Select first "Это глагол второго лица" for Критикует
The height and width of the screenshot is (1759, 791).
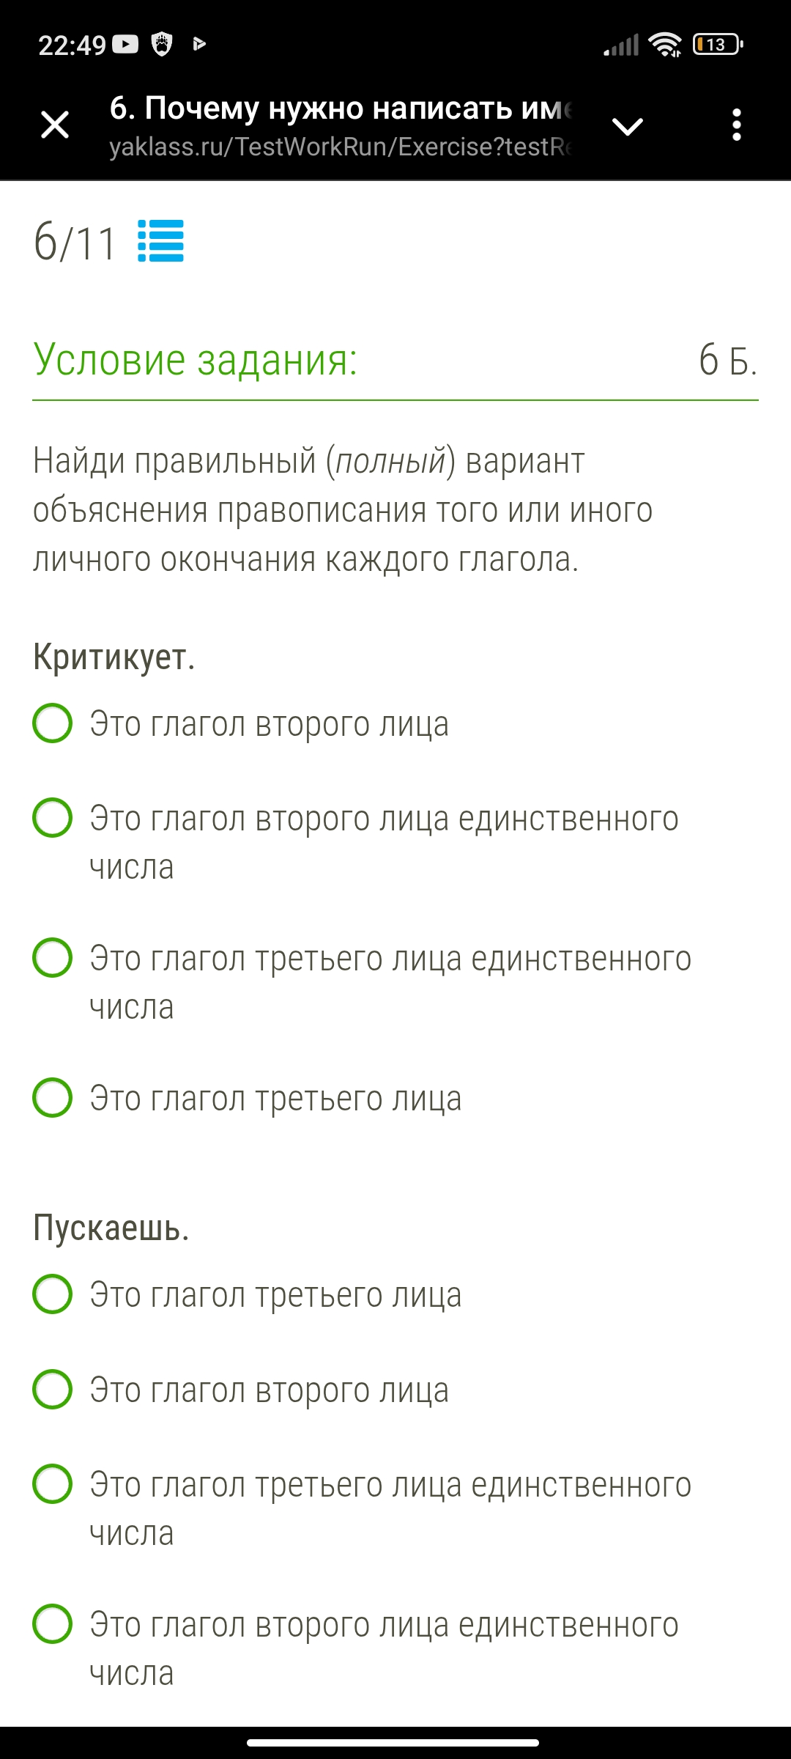click(53, 723)
